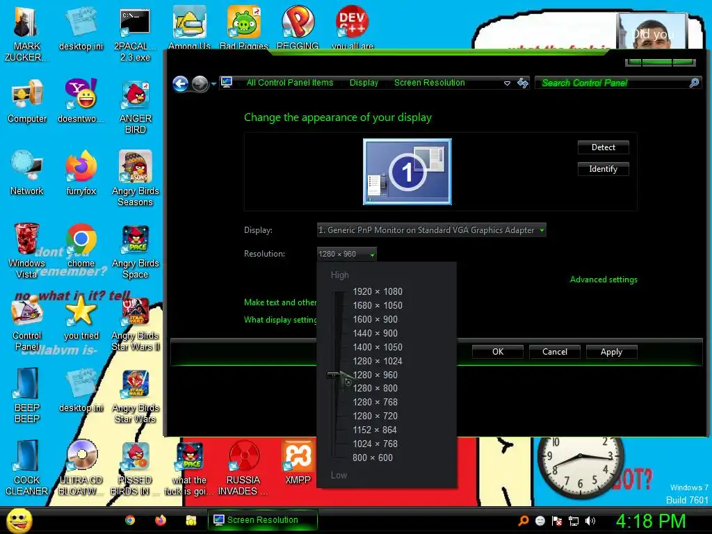Open the Network desktop icon
712x534 pixels.
coord(27,173)
